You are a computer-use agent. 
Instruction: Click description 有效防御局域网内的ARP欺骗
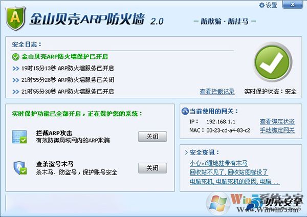coord(73,140)
